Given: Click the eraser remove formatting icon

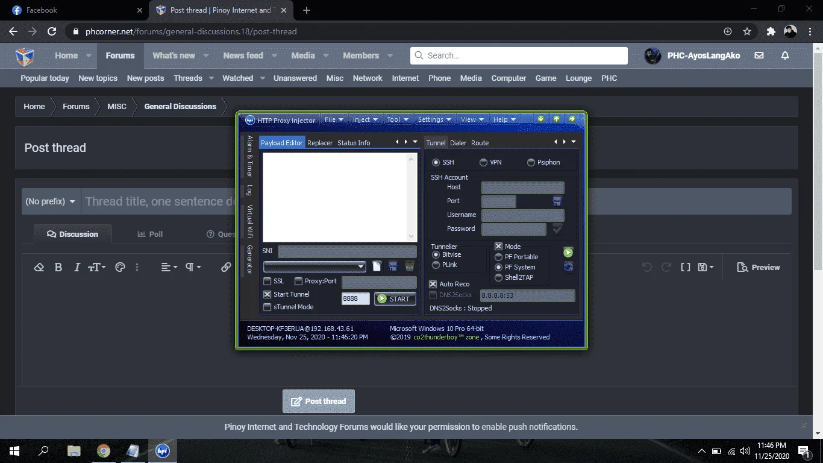Looking at the screenshot, I should (x=39, y=267).
